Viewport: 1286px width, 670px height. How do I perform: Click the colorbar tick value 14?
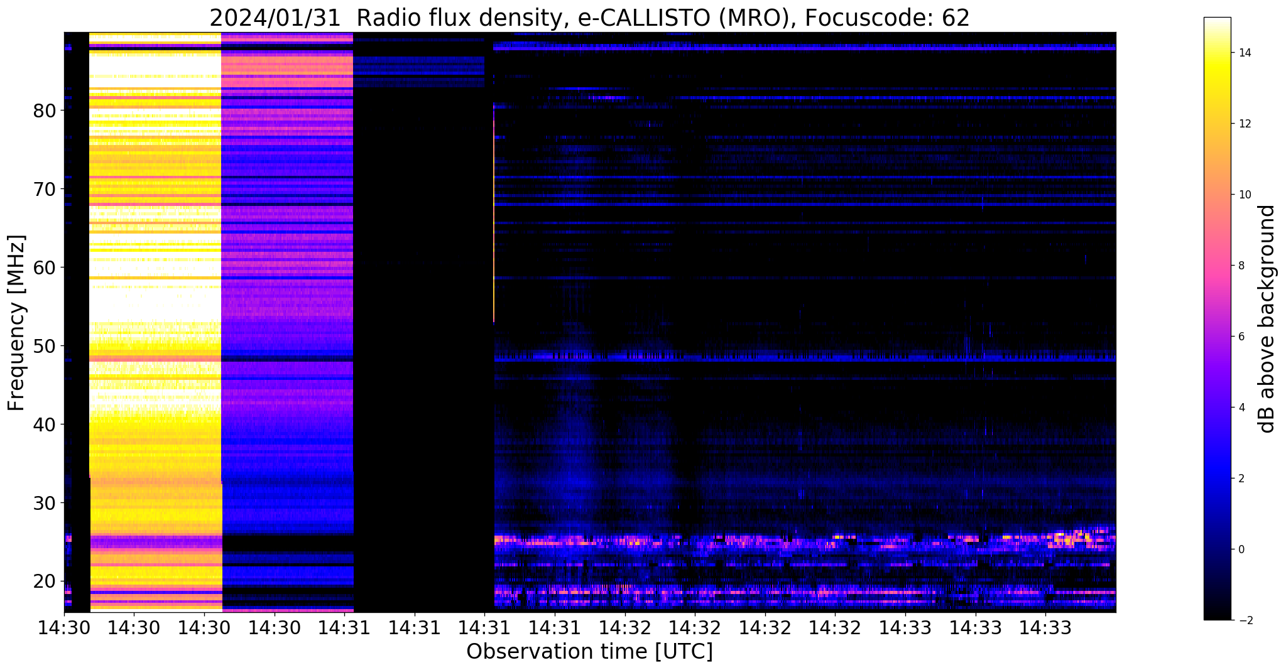pos(1244,53)
